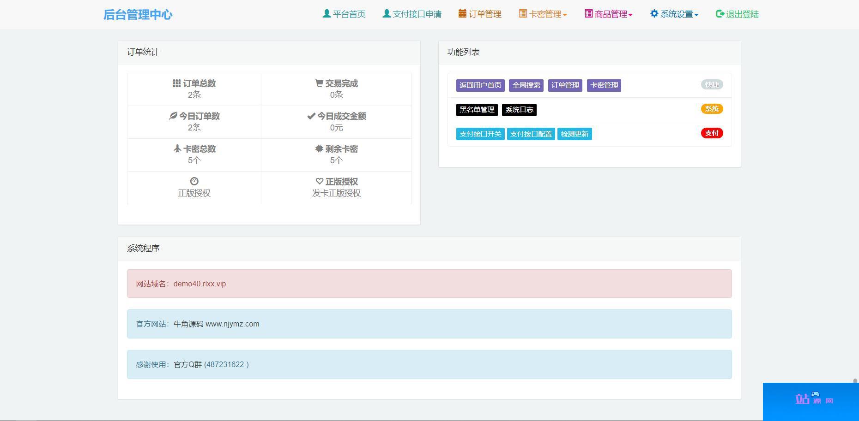This screenshot has height=421, width=859.
Task: Open 黑名单管理
Action: point(477,110)
